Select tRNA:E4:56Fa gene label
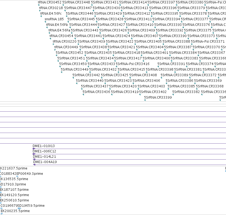Screen dimensions: 226x215 pos(59,30)
